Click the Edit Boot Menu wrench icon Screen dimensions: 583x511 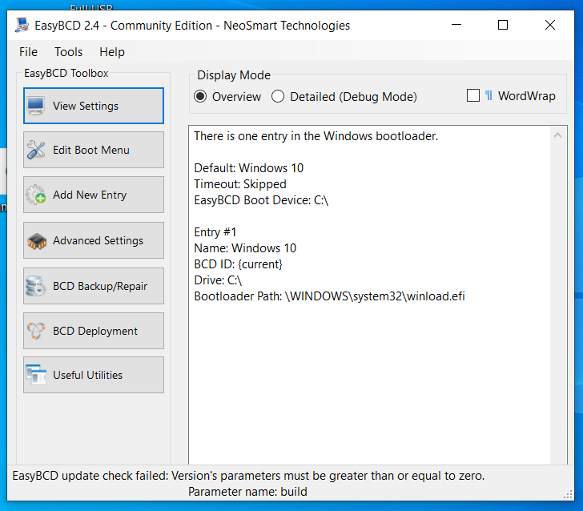tap(36, 150)
